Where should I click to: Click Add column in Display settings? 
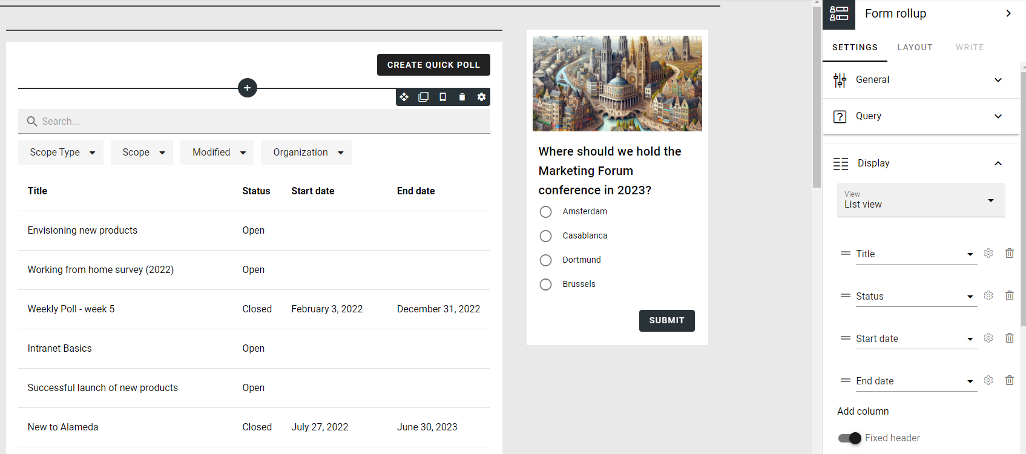863,412
